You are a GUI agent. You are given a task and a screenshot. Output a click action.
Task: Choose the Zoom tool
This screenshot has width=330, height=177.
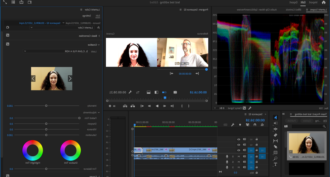[275, 159]
